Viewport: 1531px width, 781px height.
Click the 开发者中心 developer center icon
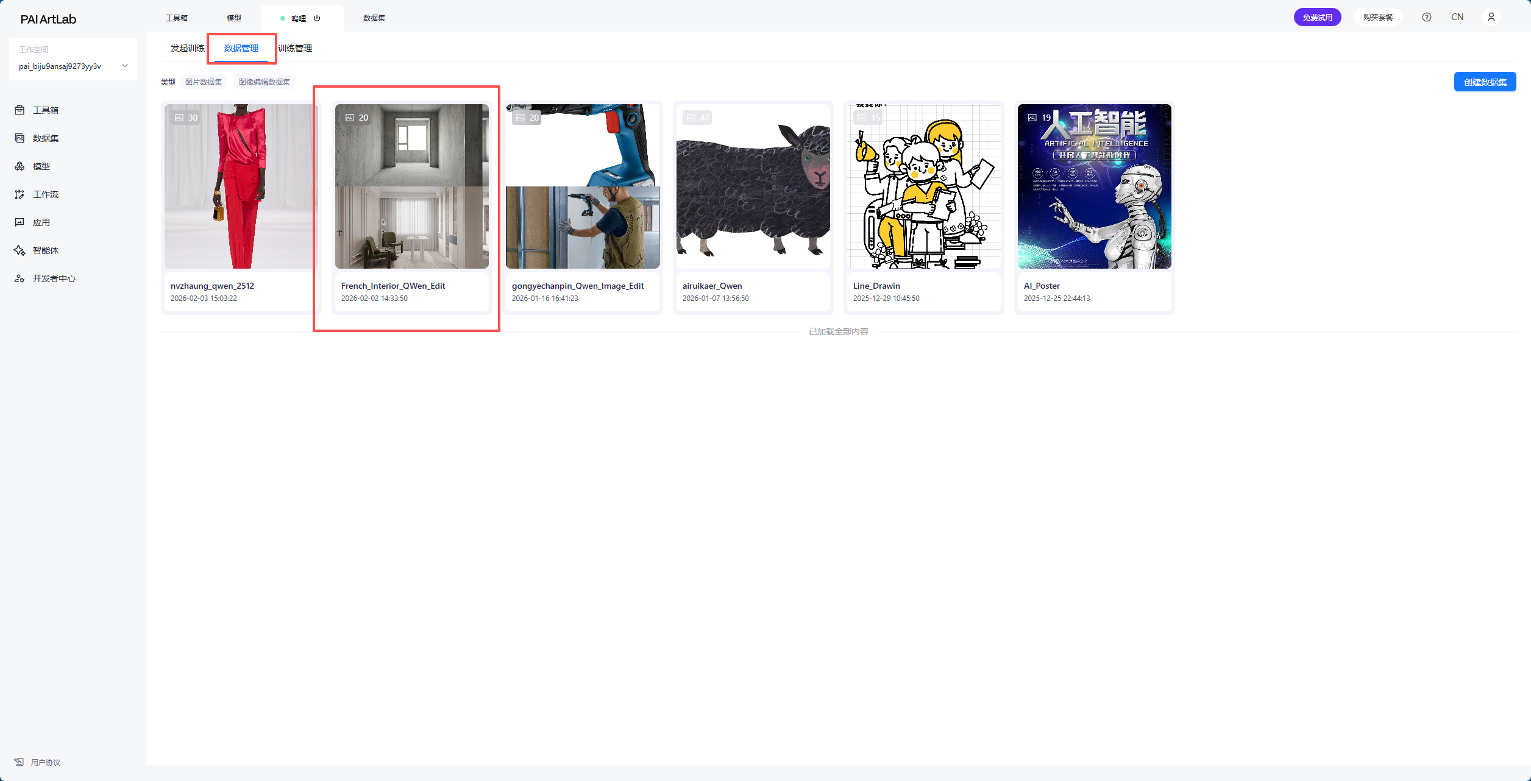pyautogui.click(x=20, y=278)
